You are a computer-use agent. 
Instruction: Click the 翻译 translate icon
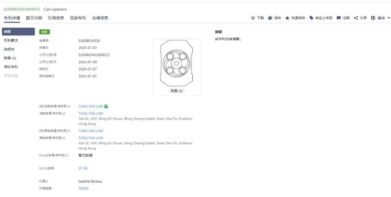coord(373,18)
